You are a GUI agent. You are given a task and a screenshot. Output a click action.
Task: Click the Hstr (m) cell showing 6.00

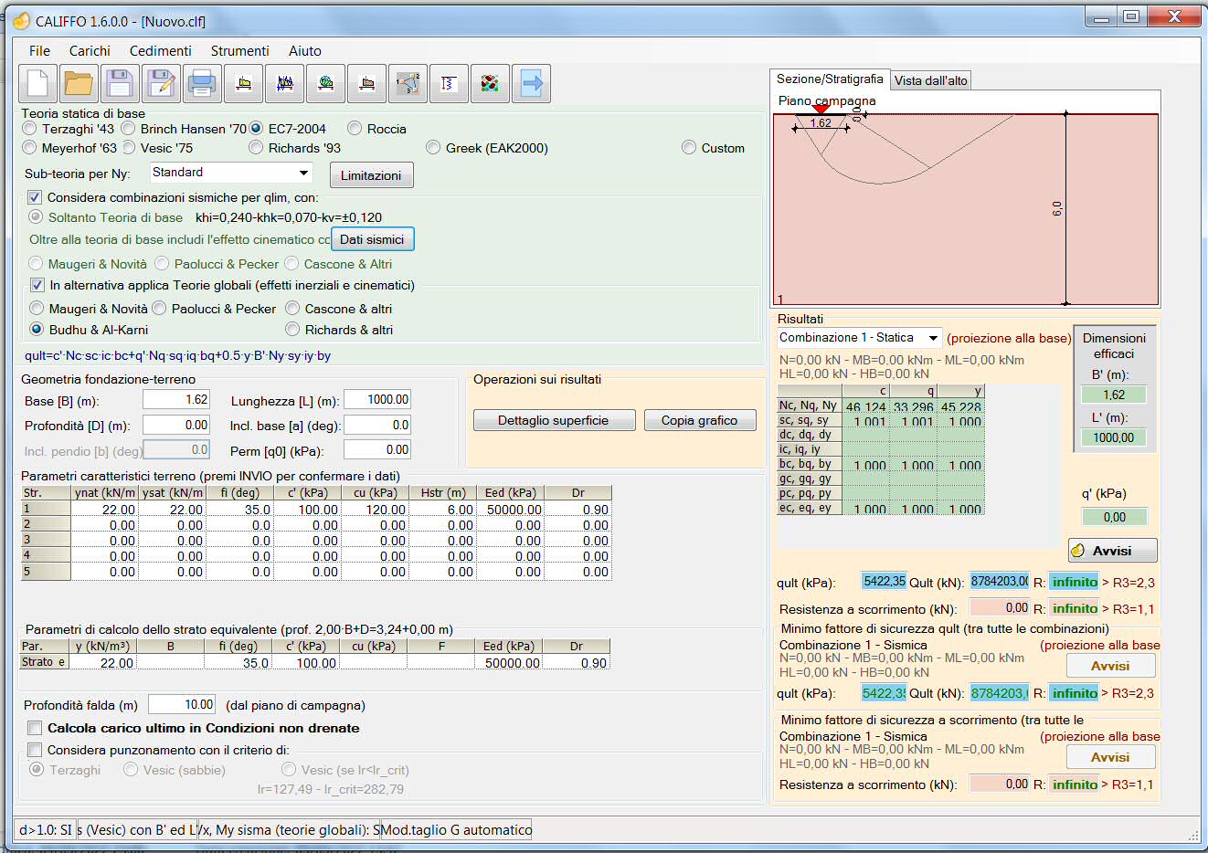tap(442, 510)
